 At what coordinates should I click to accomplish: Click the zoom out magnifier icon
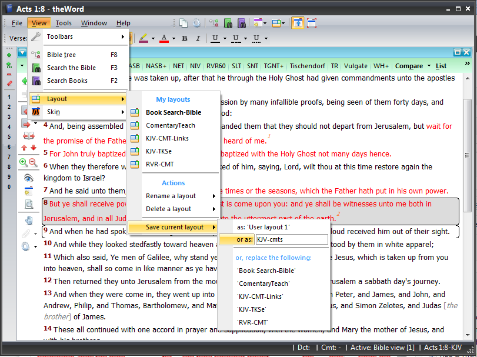33,162
